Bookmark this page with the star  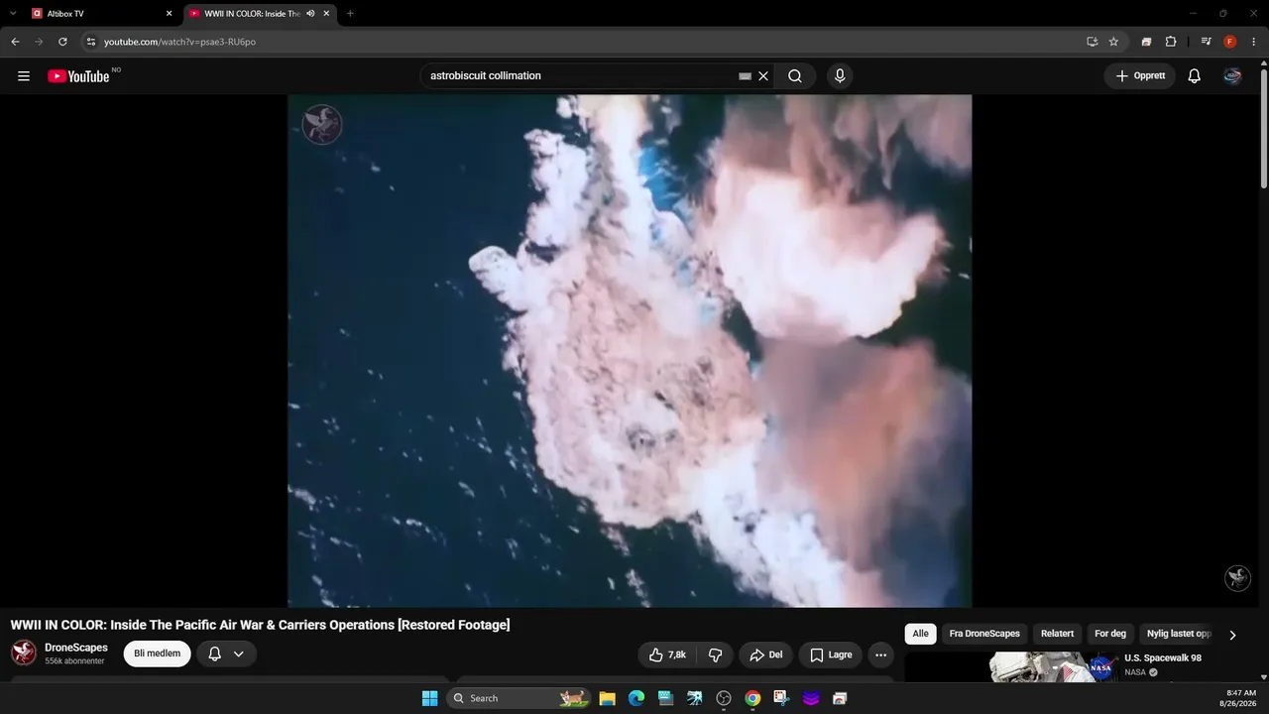[x=1113, y=42]
